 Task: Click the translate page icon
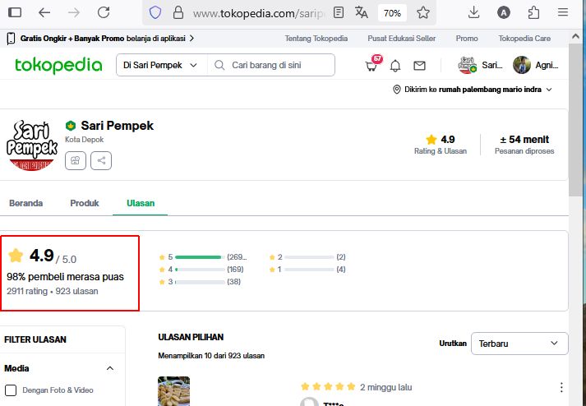point(361,12)
